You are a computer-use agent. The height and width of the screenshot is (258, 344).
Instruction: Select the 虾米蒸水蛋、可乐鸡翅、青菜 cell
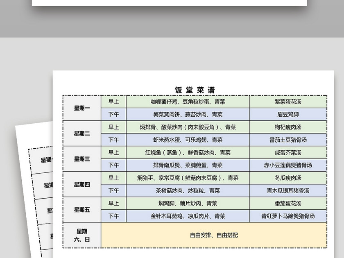(x=188, y=140)
